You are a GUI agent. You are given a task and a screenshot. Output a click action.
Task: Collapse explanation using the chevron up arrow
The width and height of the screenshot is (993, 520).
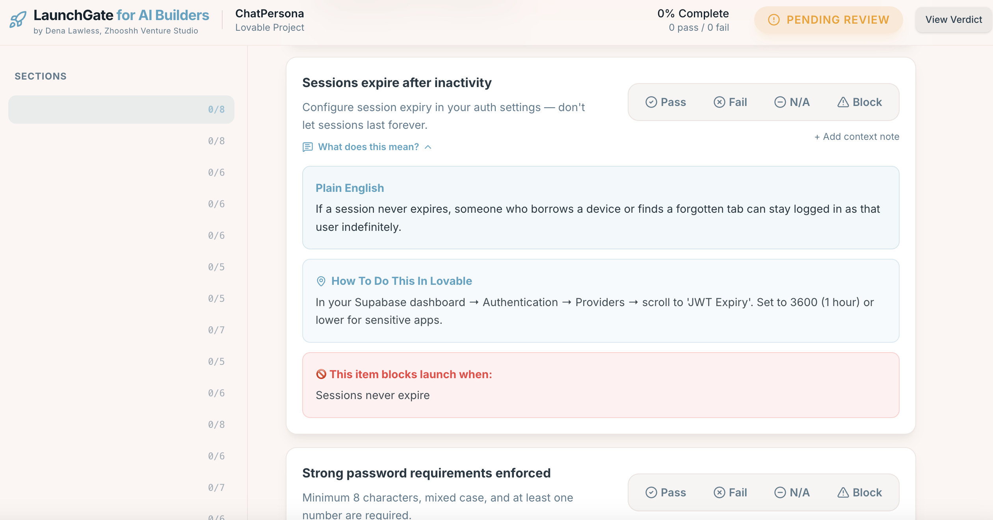click(x=428, y=147)
